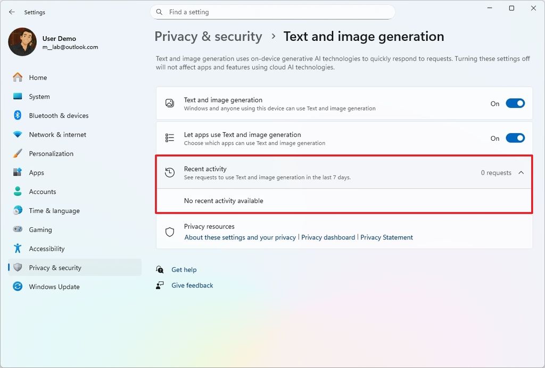Click the Gaming controller icon
Viewport: 545px width, 368px height.
(x=18, y=229)
